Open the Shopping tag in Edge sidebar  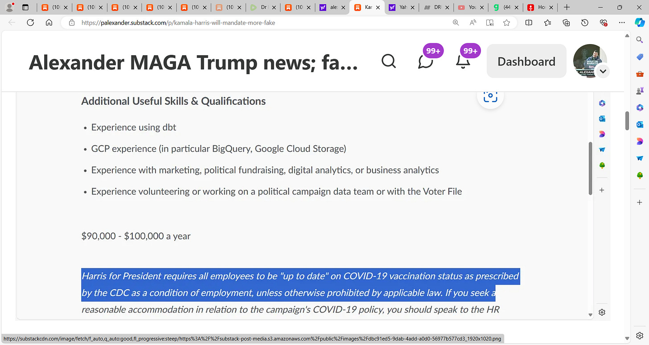[640, 57]
